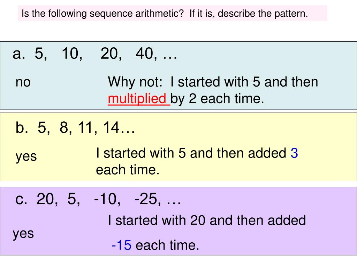Click the 'yes' answer in yellow box
Screen dimensions: 357x267
point(26,156)
